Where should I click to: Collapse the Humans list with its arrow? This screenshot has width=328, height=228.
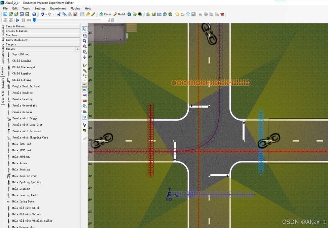[x=78, y=49]
